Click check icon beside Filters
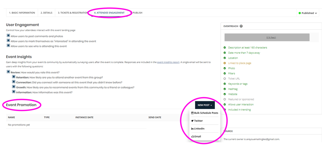The width and height of the screenshot is (322, 156). coord(225,74)
